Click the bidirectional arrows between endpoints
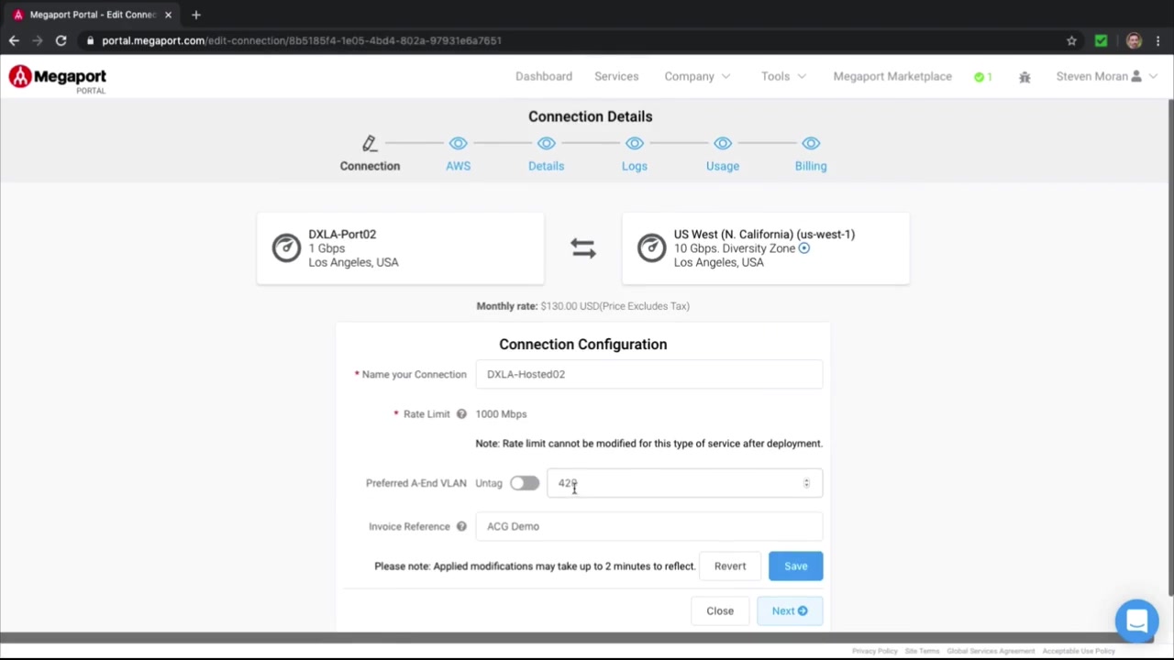Image resolution: width=1174 pixels, height=660 pixels. click(x=582, y=248)
